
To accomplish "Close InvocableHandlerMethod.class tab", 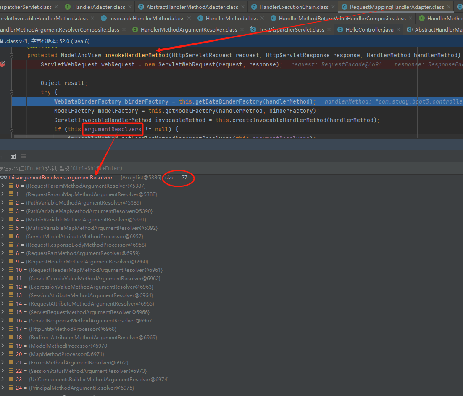I will pyautogui.click(x=189, y=19).
